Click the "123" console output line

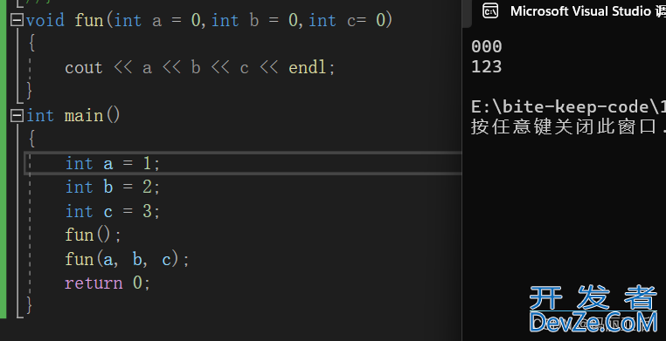pyautogui.click(x=487, y=67)
